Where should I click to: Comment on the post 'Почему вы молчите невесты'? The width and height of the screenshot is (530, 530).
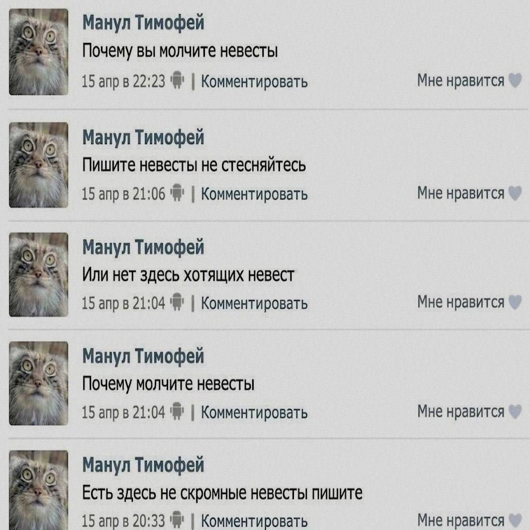click(x=254, y=81)
